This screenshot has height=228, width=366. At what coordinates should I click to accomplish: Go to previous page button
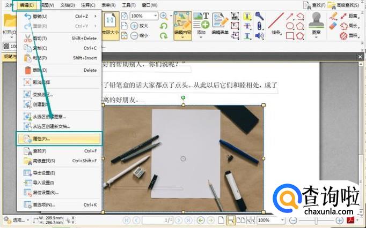coord(136,220)
